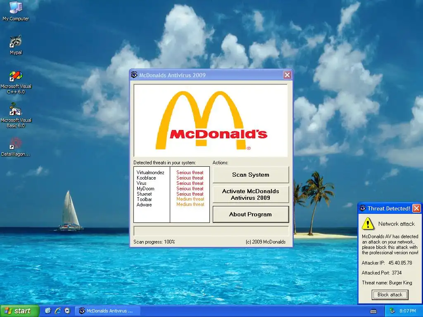Click Serious threat label beside Stuxnet

coord(190,194)
